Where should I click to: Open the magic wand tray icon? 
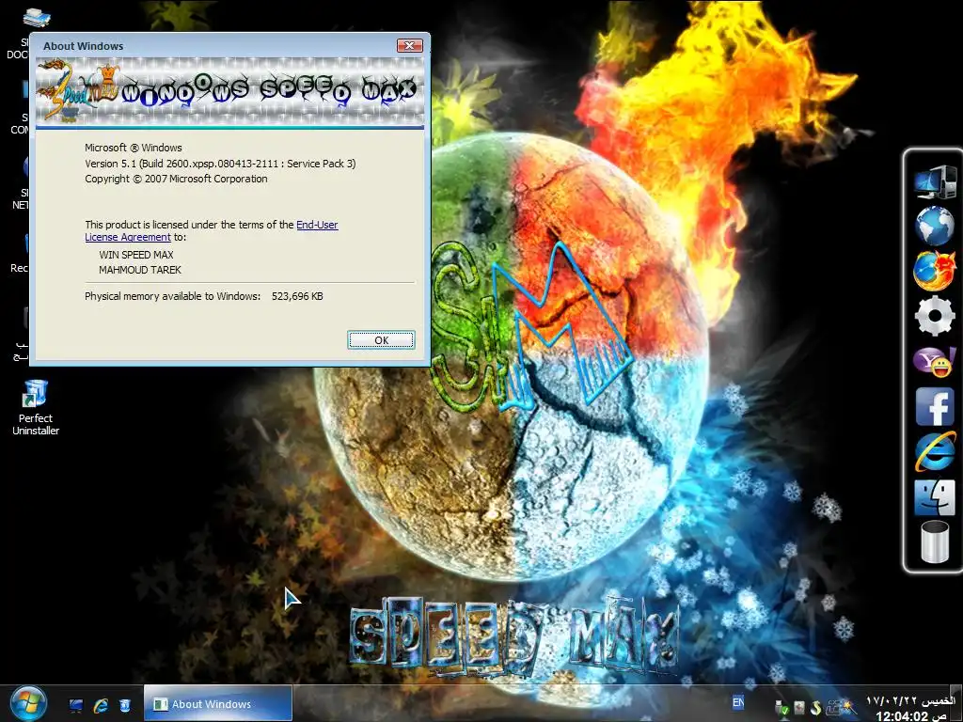848,707
